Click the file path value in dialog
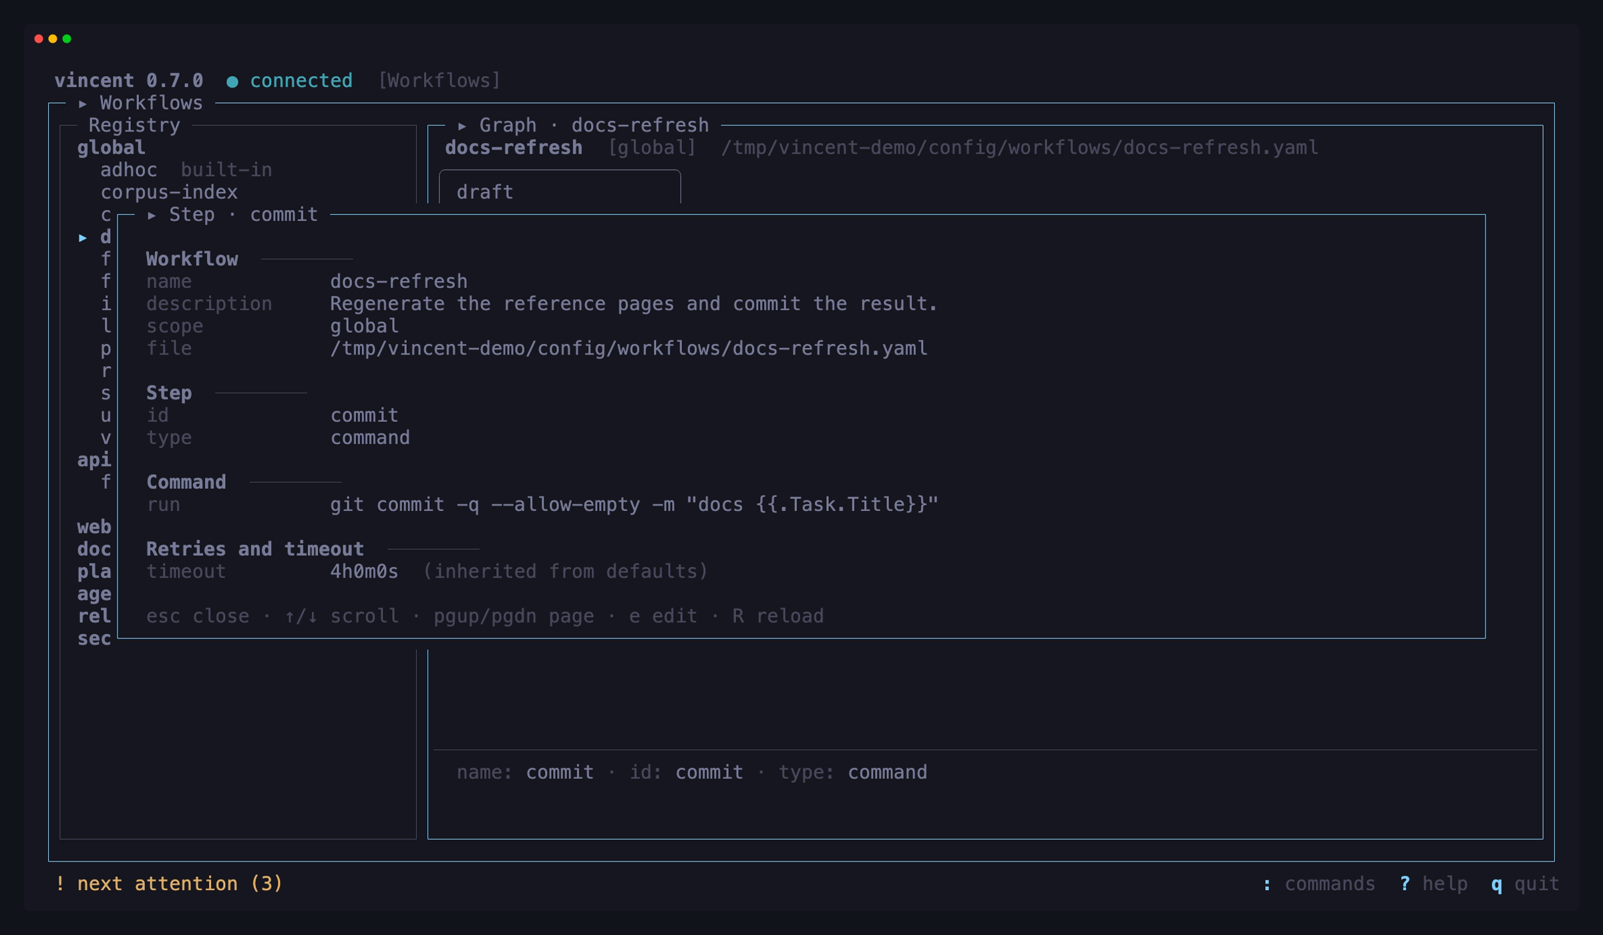The image size is (1603, 935). pos(629,349)
